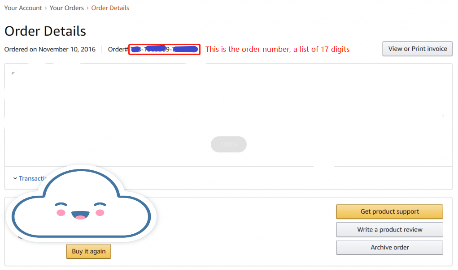Go to Your Account breadcrumb
The height and width of the screenshot is (270, 458).
coord(23,8)
